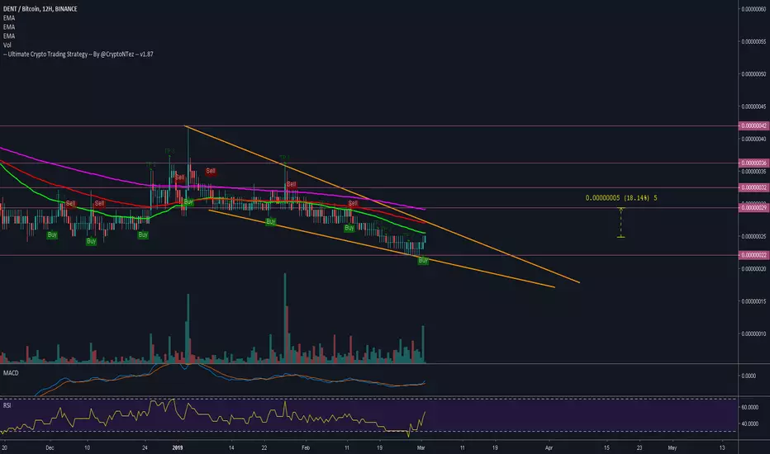The height and width of the screenshot is (454, 770).
Task: Select the upper orange wedge trendline
Action: 383,204
